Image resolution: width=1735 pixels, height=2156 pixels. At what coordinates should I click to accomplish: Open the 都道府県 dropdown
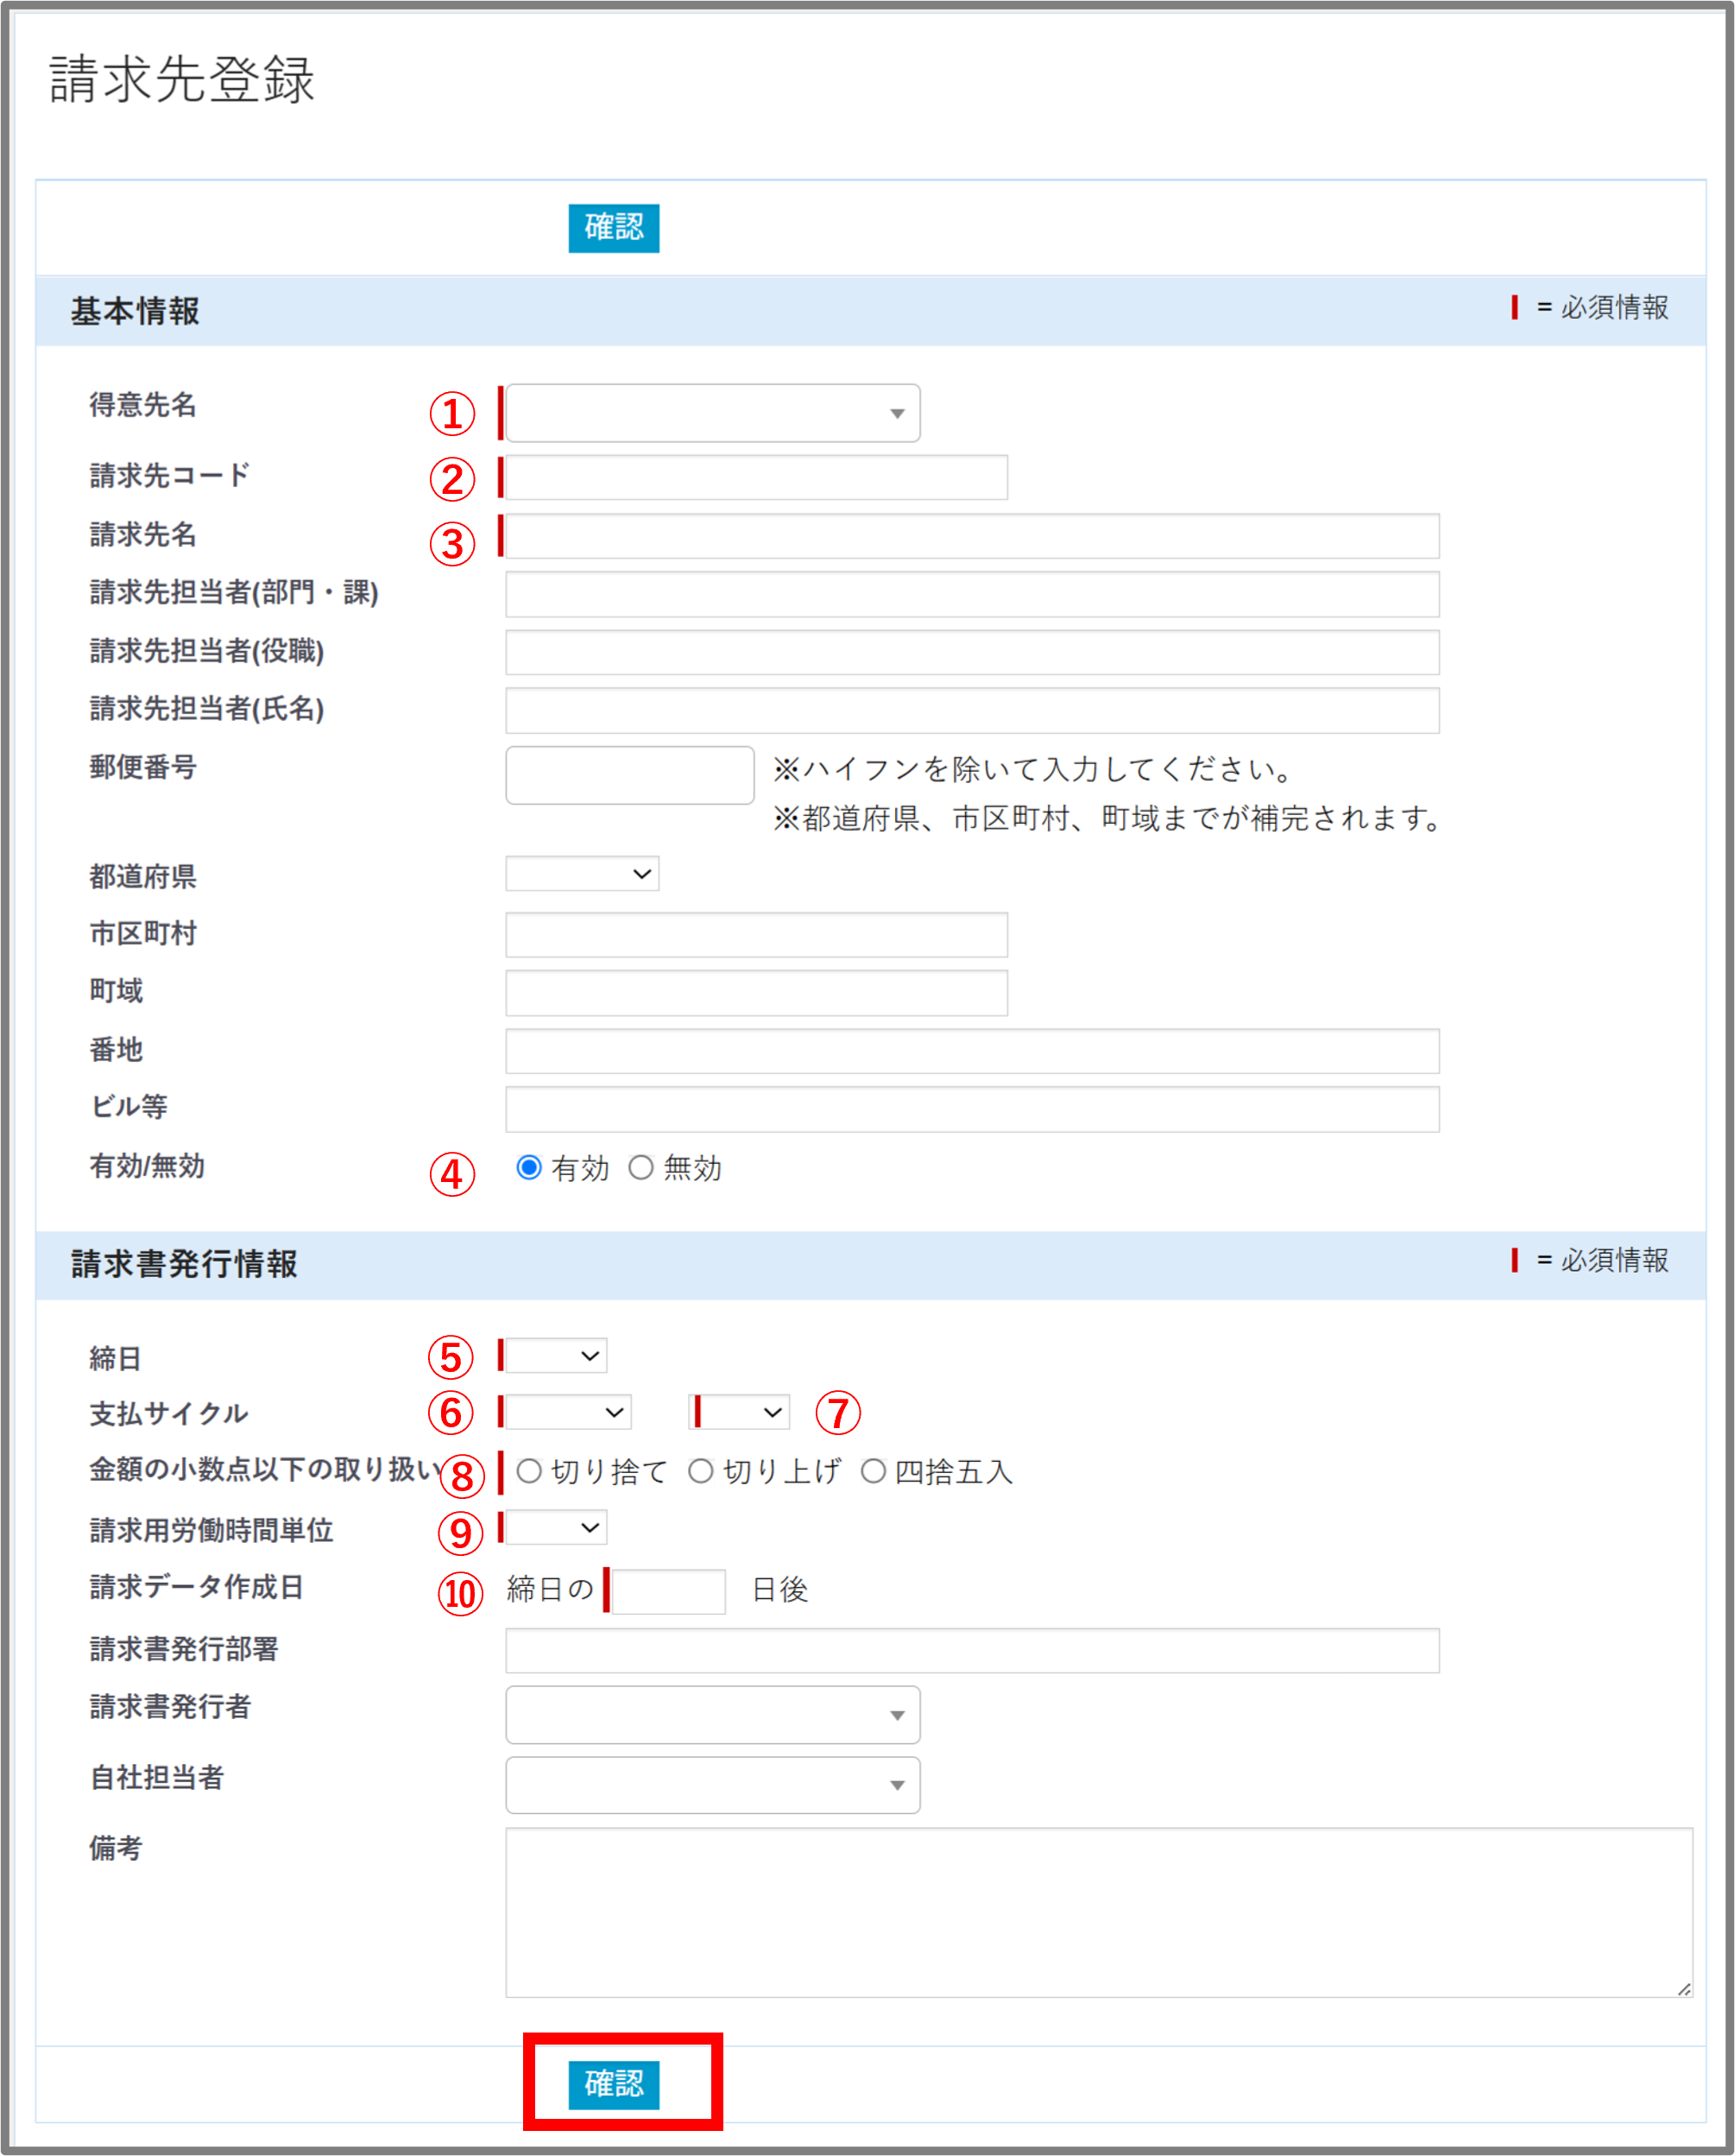[582, 873]
